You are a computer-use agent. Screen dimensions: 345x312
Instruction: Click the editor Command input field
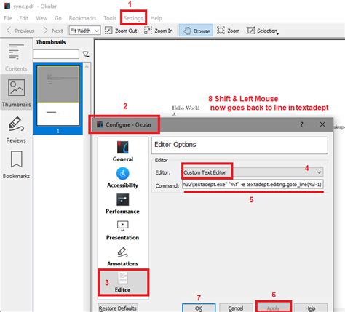(x=253, y=185)
